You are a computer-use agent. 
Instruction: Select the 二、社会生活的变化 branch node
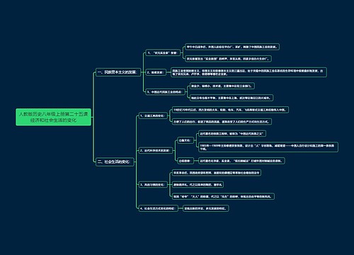tap(115, 161)
